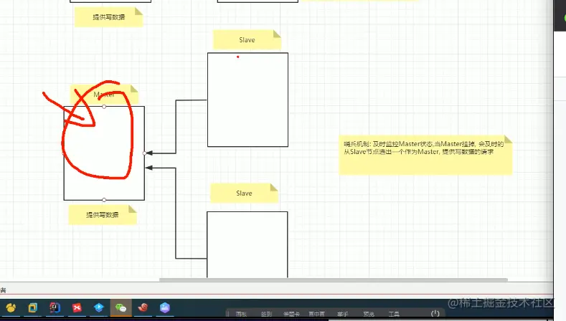This screenshot has height=321, width=566.
Task: Open the red X app in taskbar
Action: 77,307
